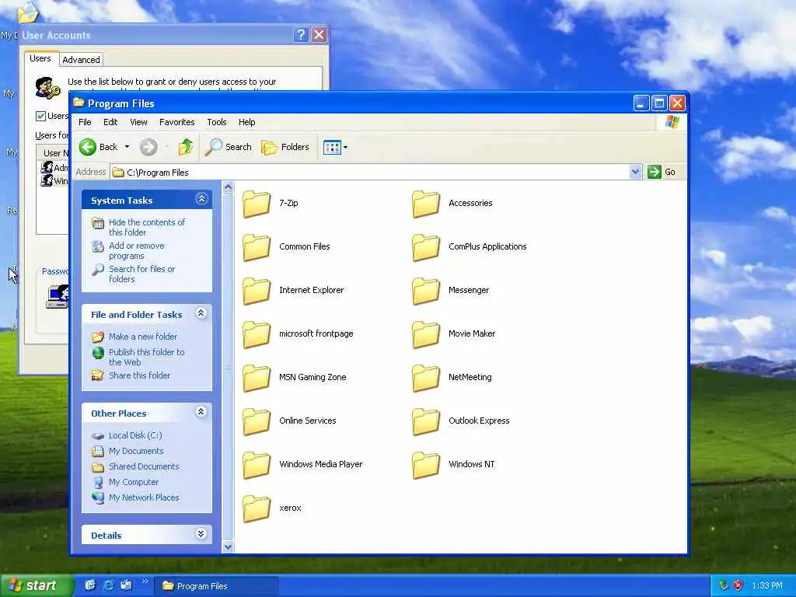This screenshot has height=597, width=796.
Task: Open the Edit menu
Action: pos(110,122)
